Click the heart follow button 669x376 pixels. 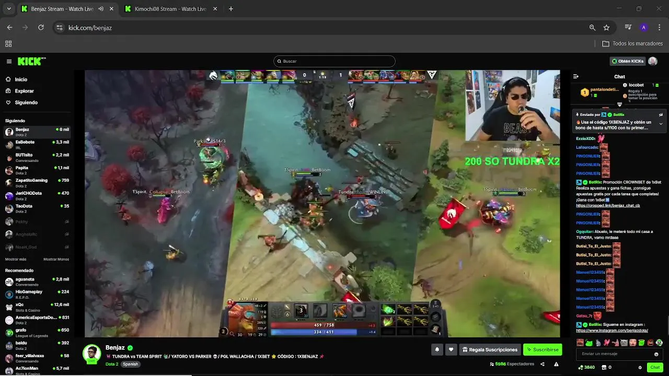tap(451, 350)
